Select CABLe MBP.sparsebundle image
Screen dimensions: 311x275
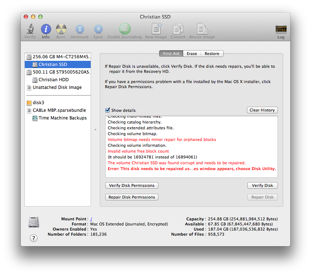coord(58,110)
